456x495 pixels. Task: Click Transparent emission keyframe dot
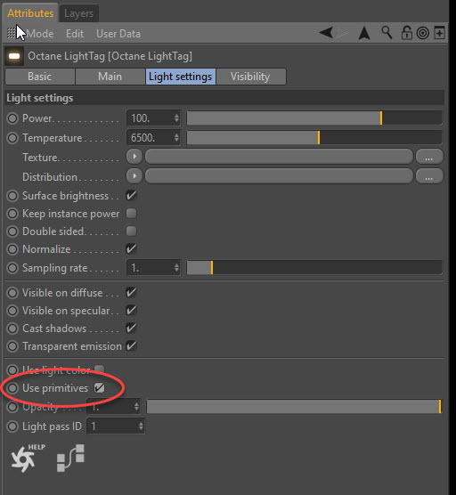click(x=12, y=346)
